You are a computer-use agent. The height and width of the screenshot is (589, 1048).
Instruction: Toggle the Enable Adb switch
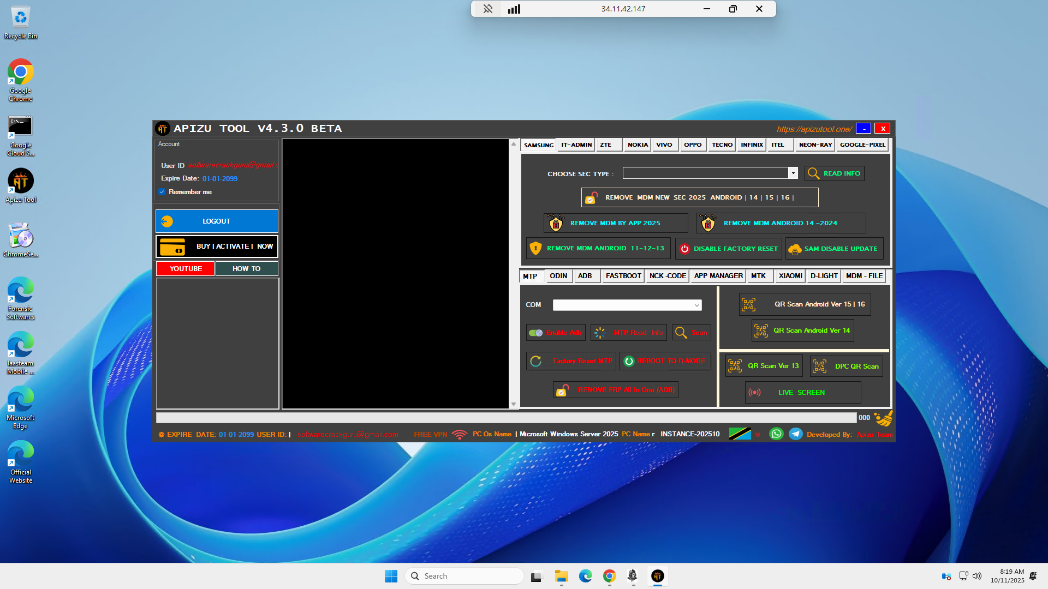[x=535, y=333]
